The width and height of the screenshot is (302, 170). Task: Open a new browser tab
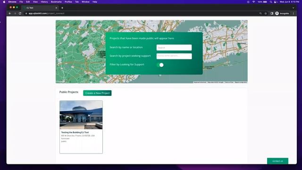click(62, 8)
